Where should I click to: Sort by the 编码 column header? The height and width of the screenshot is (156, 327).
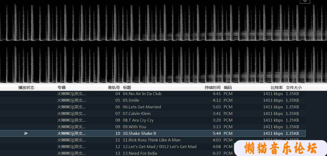pos(228,87)
